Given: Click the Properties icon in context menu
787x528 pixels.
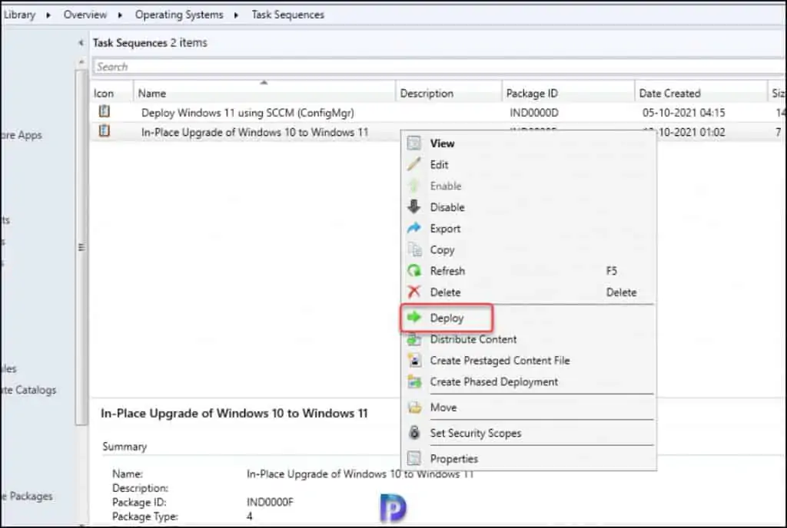Looking at the screenshot, I should click(414, 458).
